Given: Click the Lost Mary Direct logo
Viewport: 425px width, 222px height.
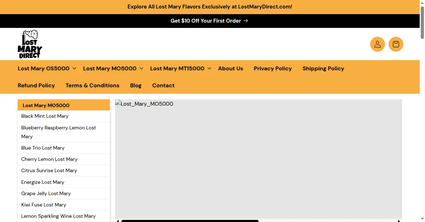Looking at the screenshot, I should tap(30, 44).
